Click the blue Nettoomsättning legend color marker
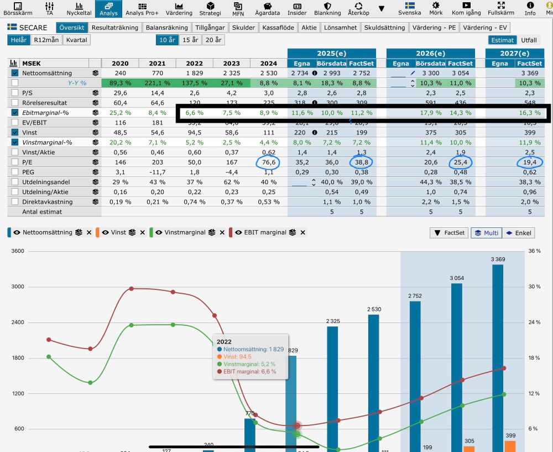Screen dimensions: 553x452 [x=9, y=232]
